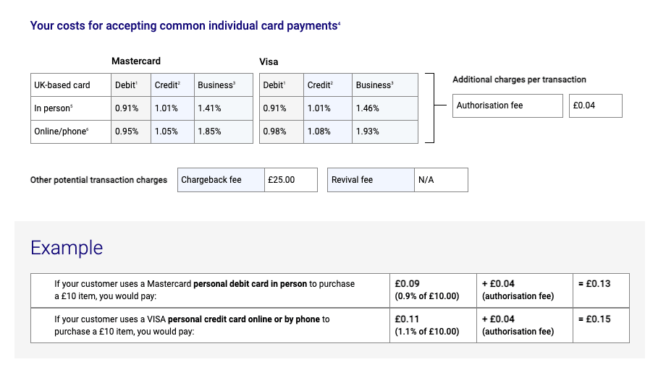Click the Mastercard column group heading

pos(136,61)
